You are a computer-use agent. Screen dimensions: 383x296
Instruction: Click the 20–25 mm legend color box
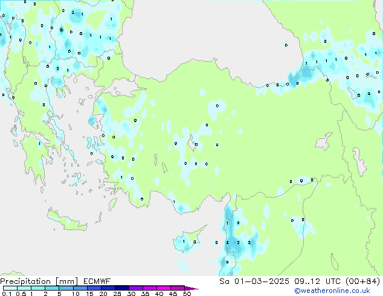[x=108, y=288]
